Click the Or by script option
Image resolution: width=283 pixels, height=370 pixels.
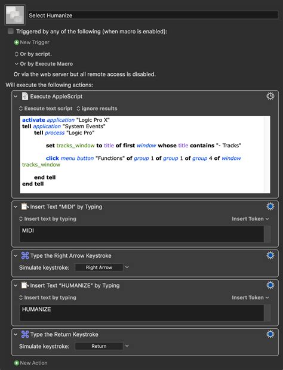coord(33,54)
